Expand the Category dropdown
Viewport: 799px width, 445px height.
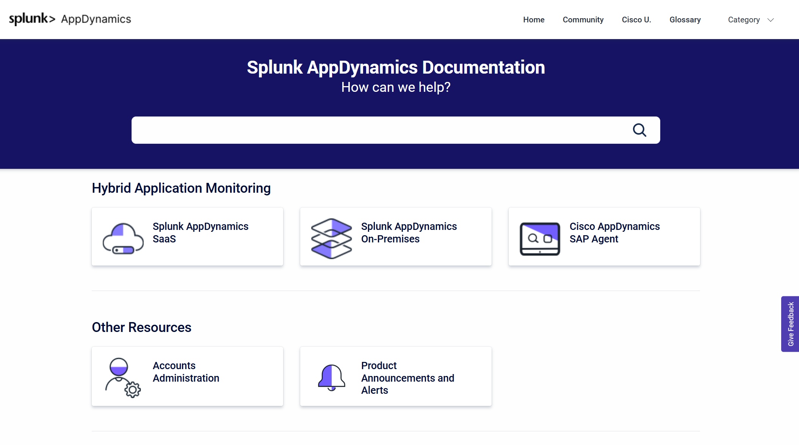pyautogui.click(x=750, y=19)
